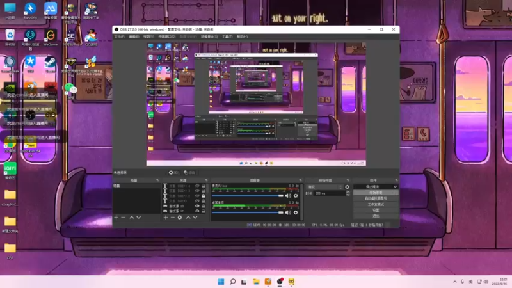
Task: Toggle lock on 游戏源 13 source
Action: pos(204,206)
